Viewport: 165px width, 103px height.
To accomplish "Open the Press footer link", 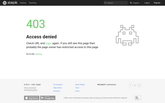I will [x=77, y=91].
